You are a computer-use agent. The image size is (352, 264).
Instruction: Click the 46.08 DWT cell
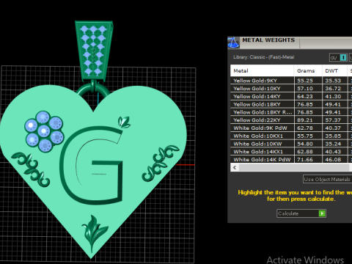pos(335,159)
